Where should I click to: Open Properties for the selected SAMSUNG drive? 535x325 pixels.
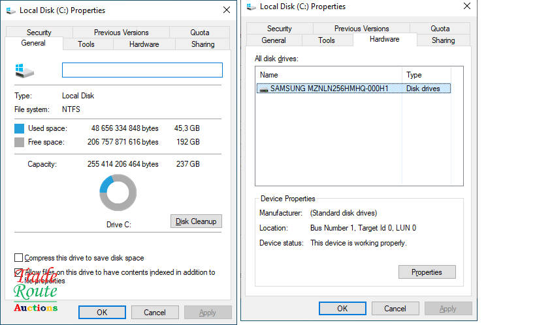(x=427, y=272)
